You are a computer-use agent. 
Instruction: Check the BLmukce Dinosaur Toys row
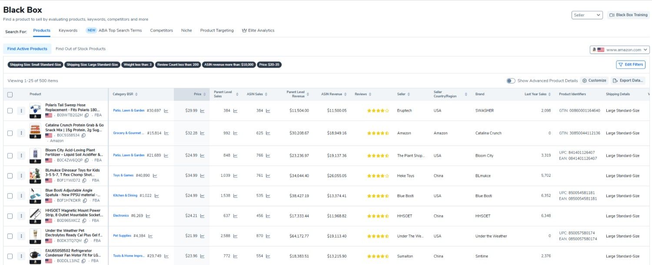tap(10, 176)
